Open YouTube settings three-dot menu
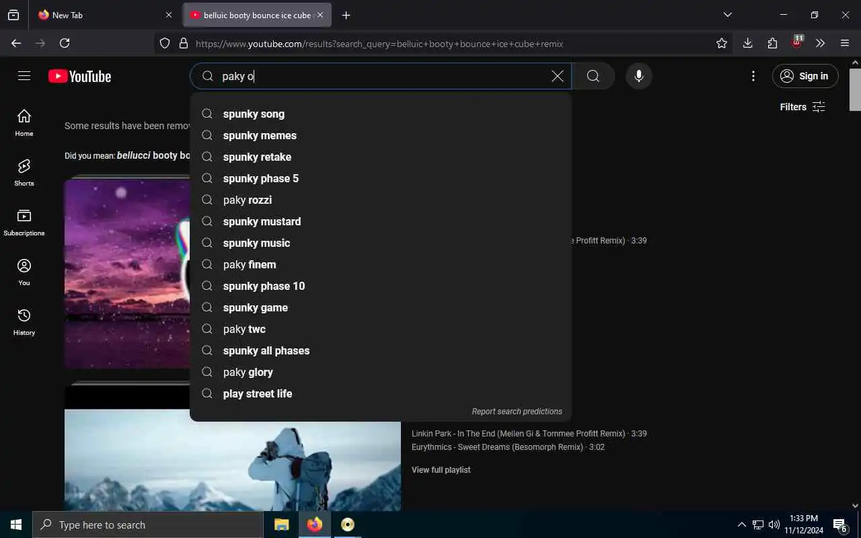This screenshot has height=538, width=861. coord(753,76)
